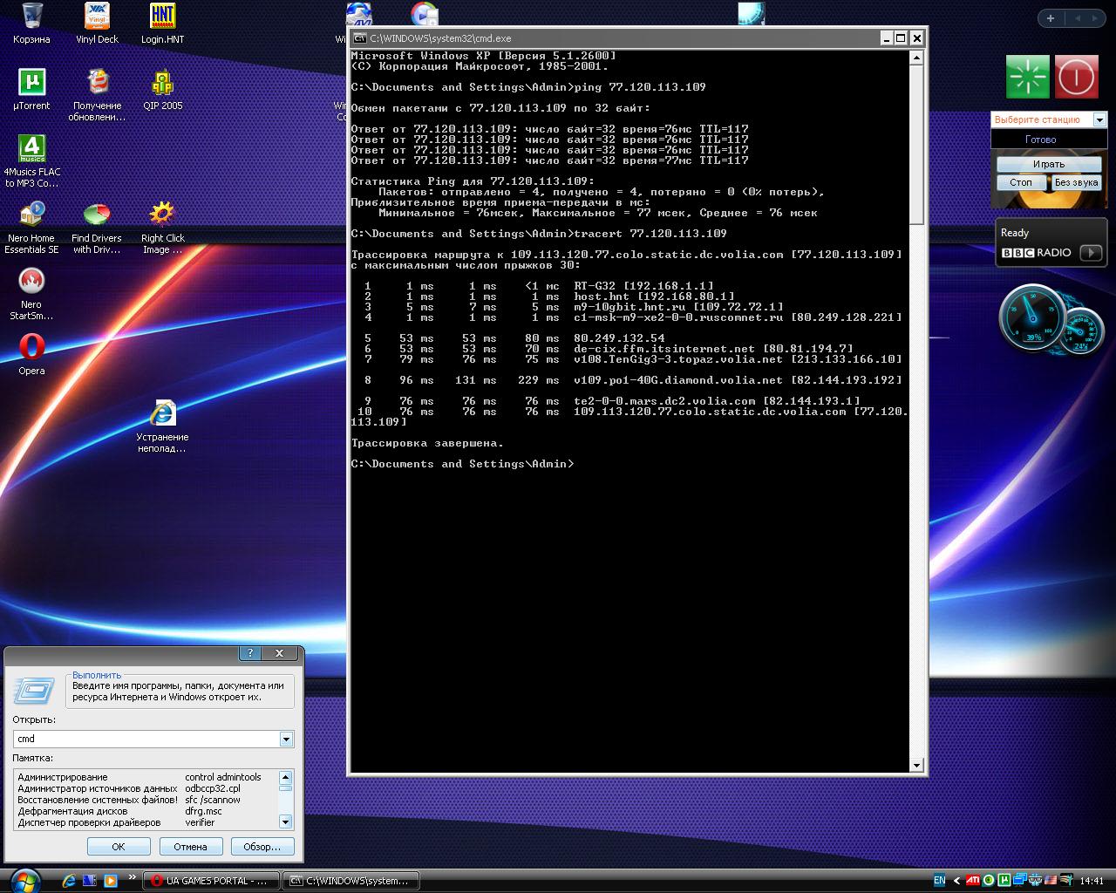Click the Играть radio button
The image size is (1116, 893).
(1049, 164)
